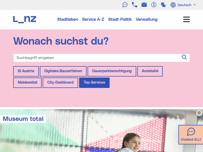Click the Top-Services button
This screenshot has height=152, width=203.
[94, 83]
